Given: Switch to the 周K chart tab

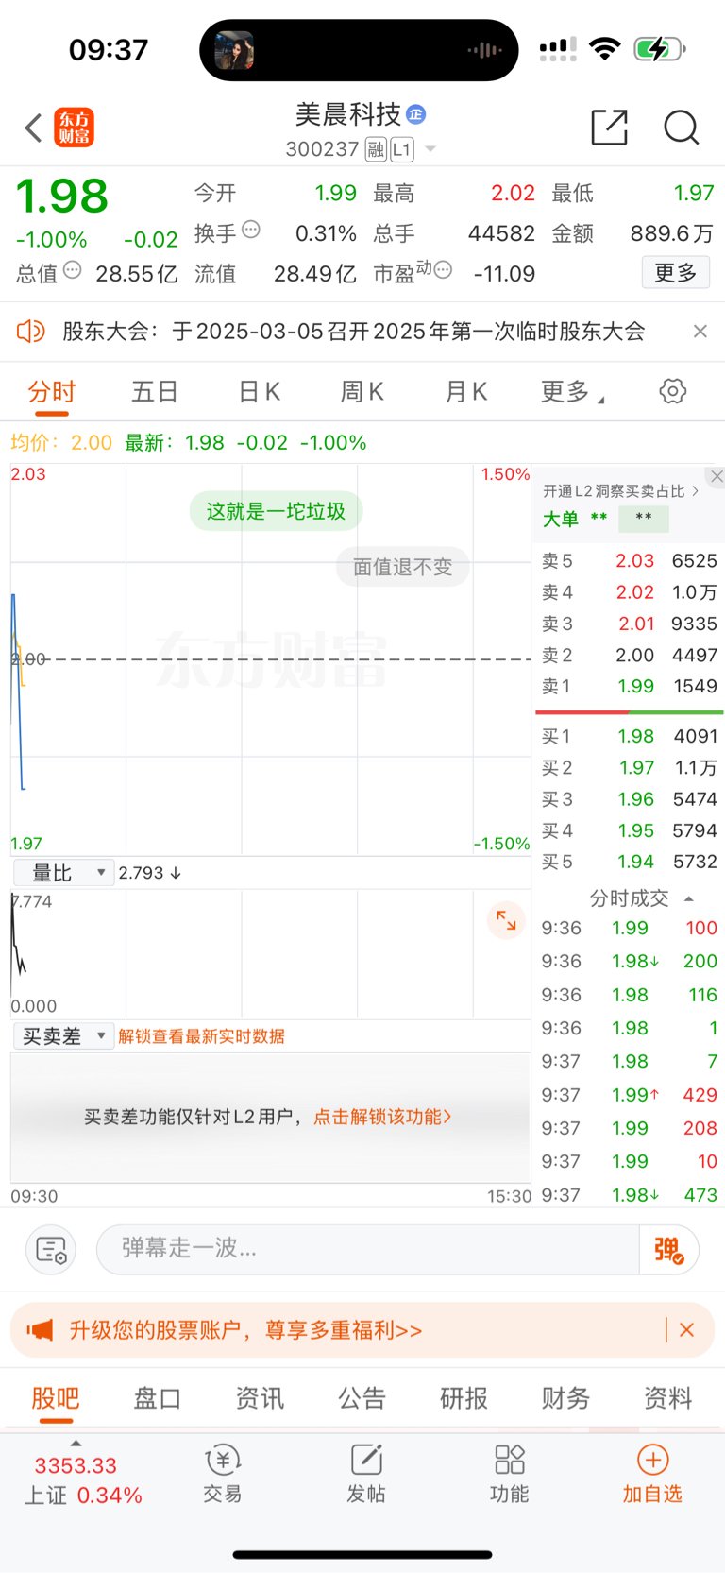Looking at the screenshot, I should pyautogui.click(x=362, y=391).
